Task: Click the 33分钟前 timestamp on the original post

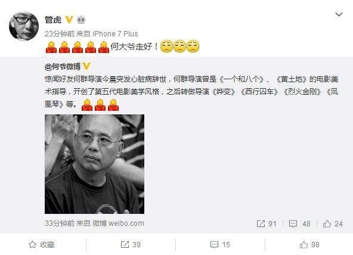Action: click(60, 223)
